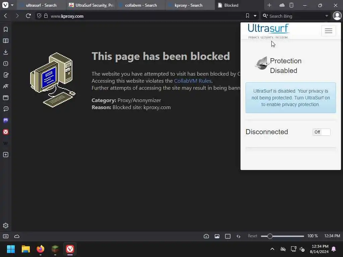
Task: Tile tabs using the status bar icon
Action: (x=228, y=236)
